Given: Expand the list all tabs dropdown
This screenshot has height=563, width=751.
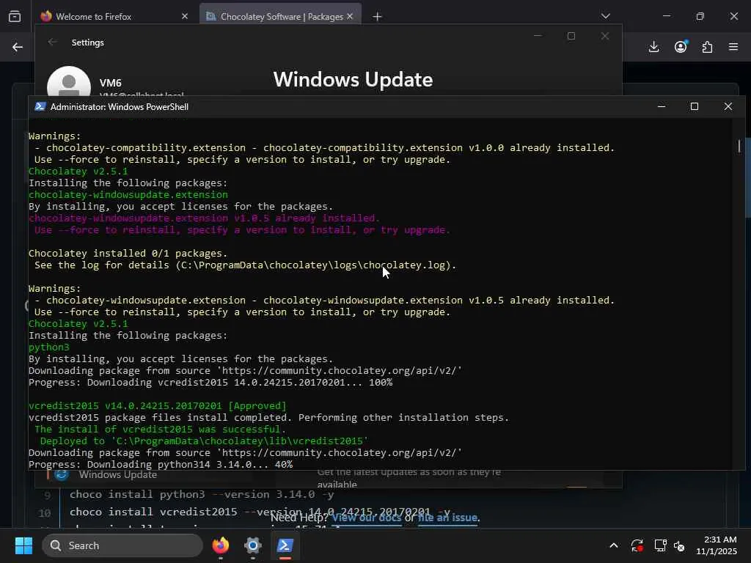Looking at the screenshot, I should (x=605, y=16).
